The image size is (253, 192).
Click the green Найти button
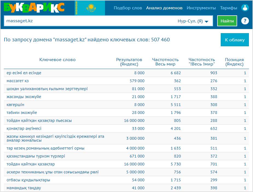(227, 21)
